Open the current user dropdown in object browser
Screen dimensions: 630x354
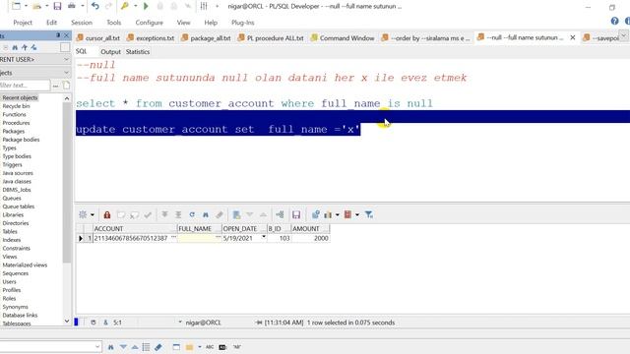point(66,59)
